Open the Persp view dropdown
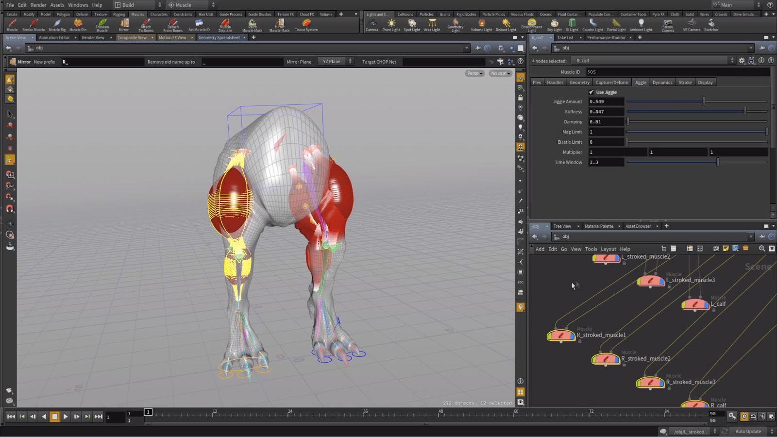This screenshot has width=777, height=437. pos(474,73)
